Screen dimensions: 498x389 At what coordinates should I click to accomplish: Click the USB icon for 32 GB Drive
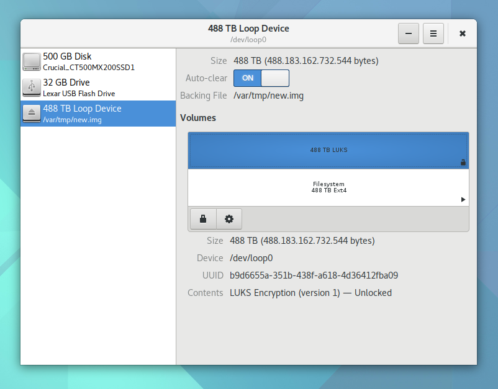coord(31,87)
